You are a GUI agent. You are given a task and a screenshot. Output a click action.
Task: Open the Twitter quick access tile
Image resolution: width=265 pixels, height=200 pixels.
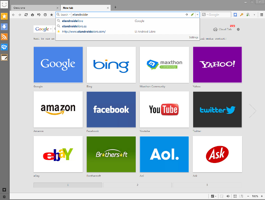point(217,109)
